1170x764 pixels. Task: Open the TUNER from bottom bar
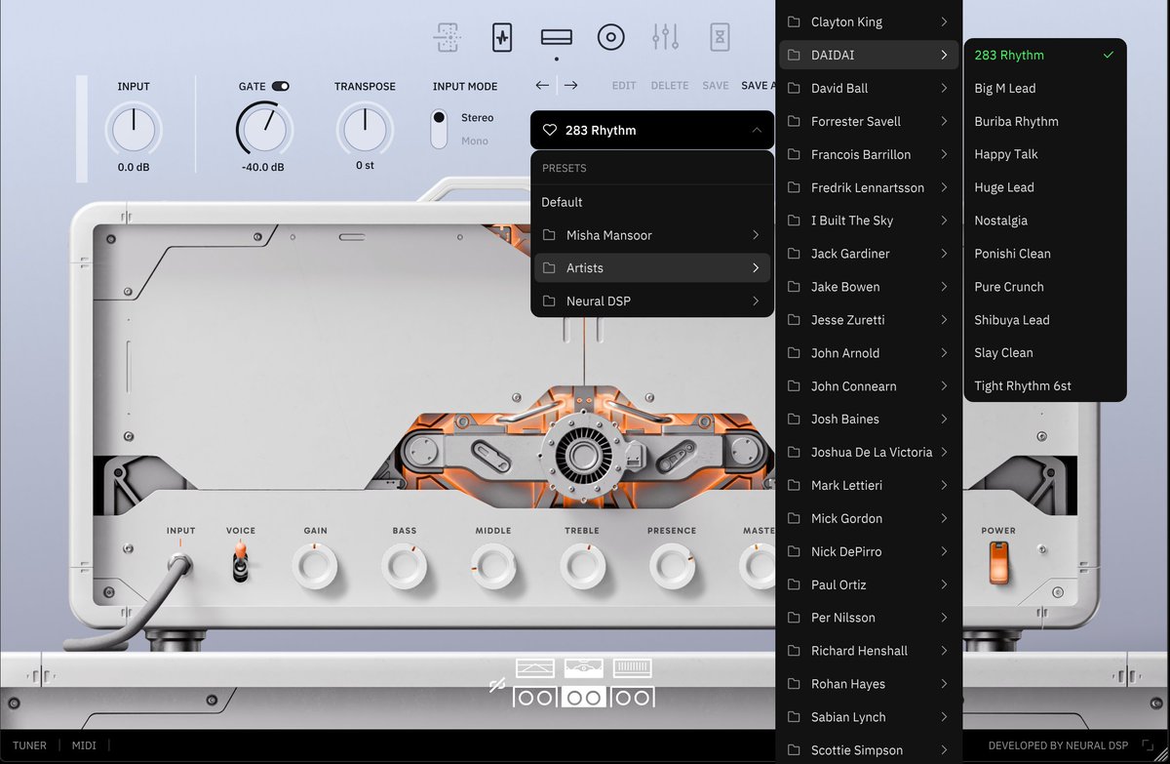pyautogui.click(x=29, y=745)
